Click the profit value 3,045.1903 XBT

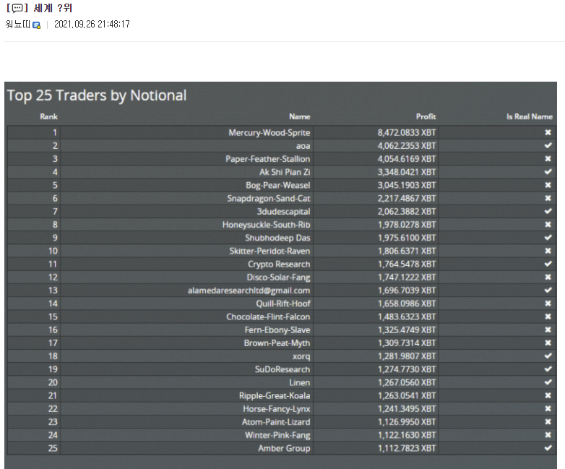407,185
